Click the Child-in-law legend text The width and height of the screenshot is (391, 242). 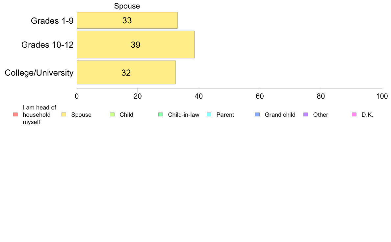184,115
